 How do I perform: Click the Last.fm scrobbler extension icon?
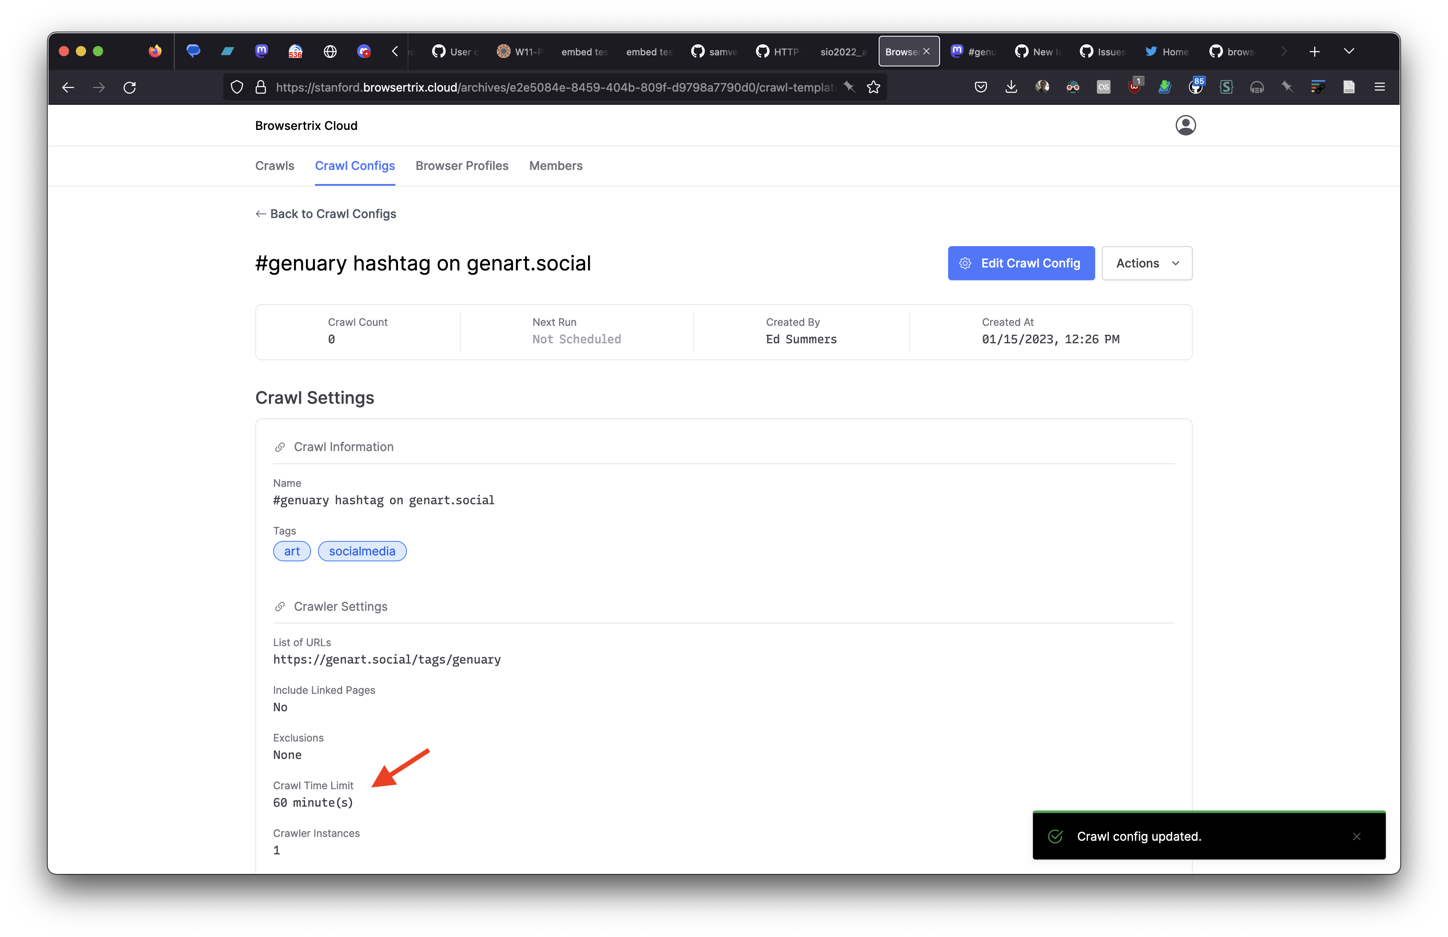click(x=1104, y=87)
